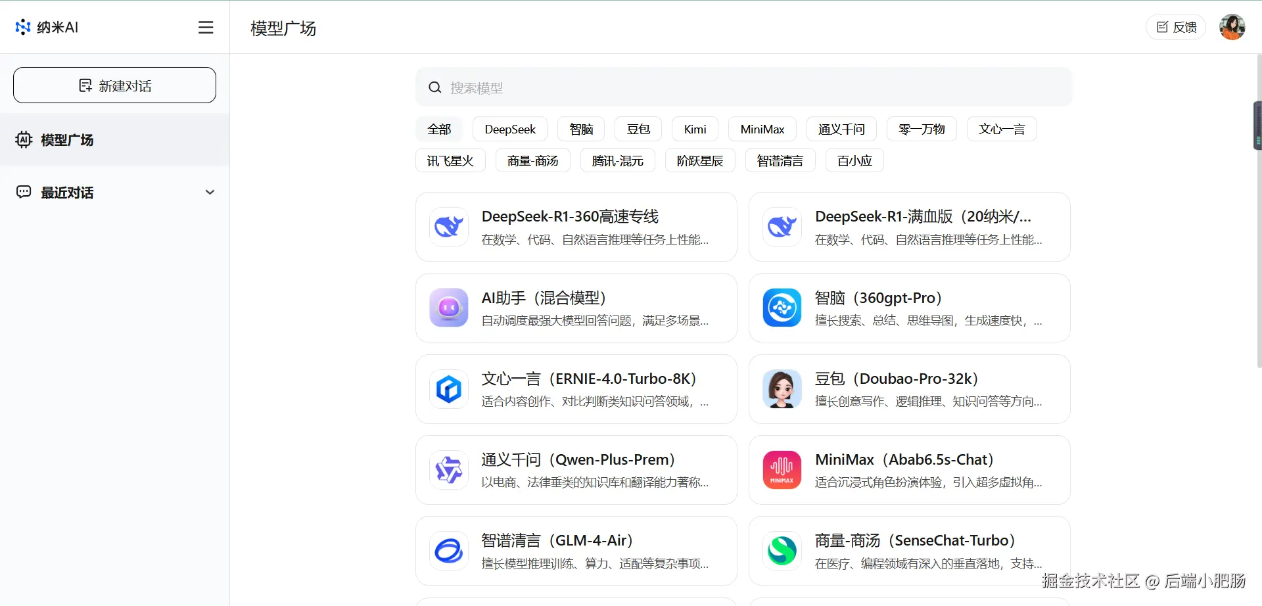Click the 商量-商汤 SenseChat icon
Viewport: 1262px width, 606px height.
point(782,551)
